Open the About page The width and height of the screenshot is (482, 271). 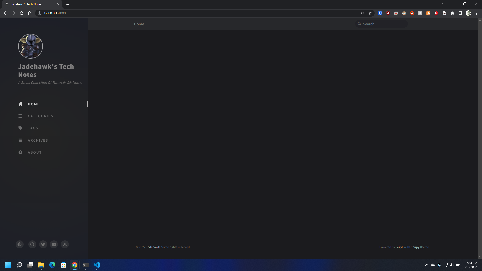point(35,152)
